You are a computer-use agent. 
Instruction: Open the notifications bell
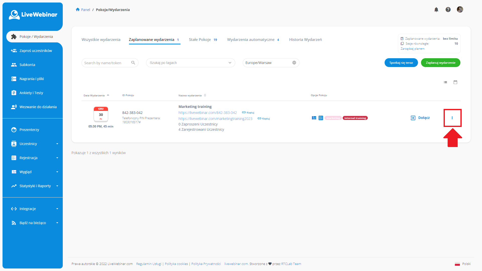436,10
